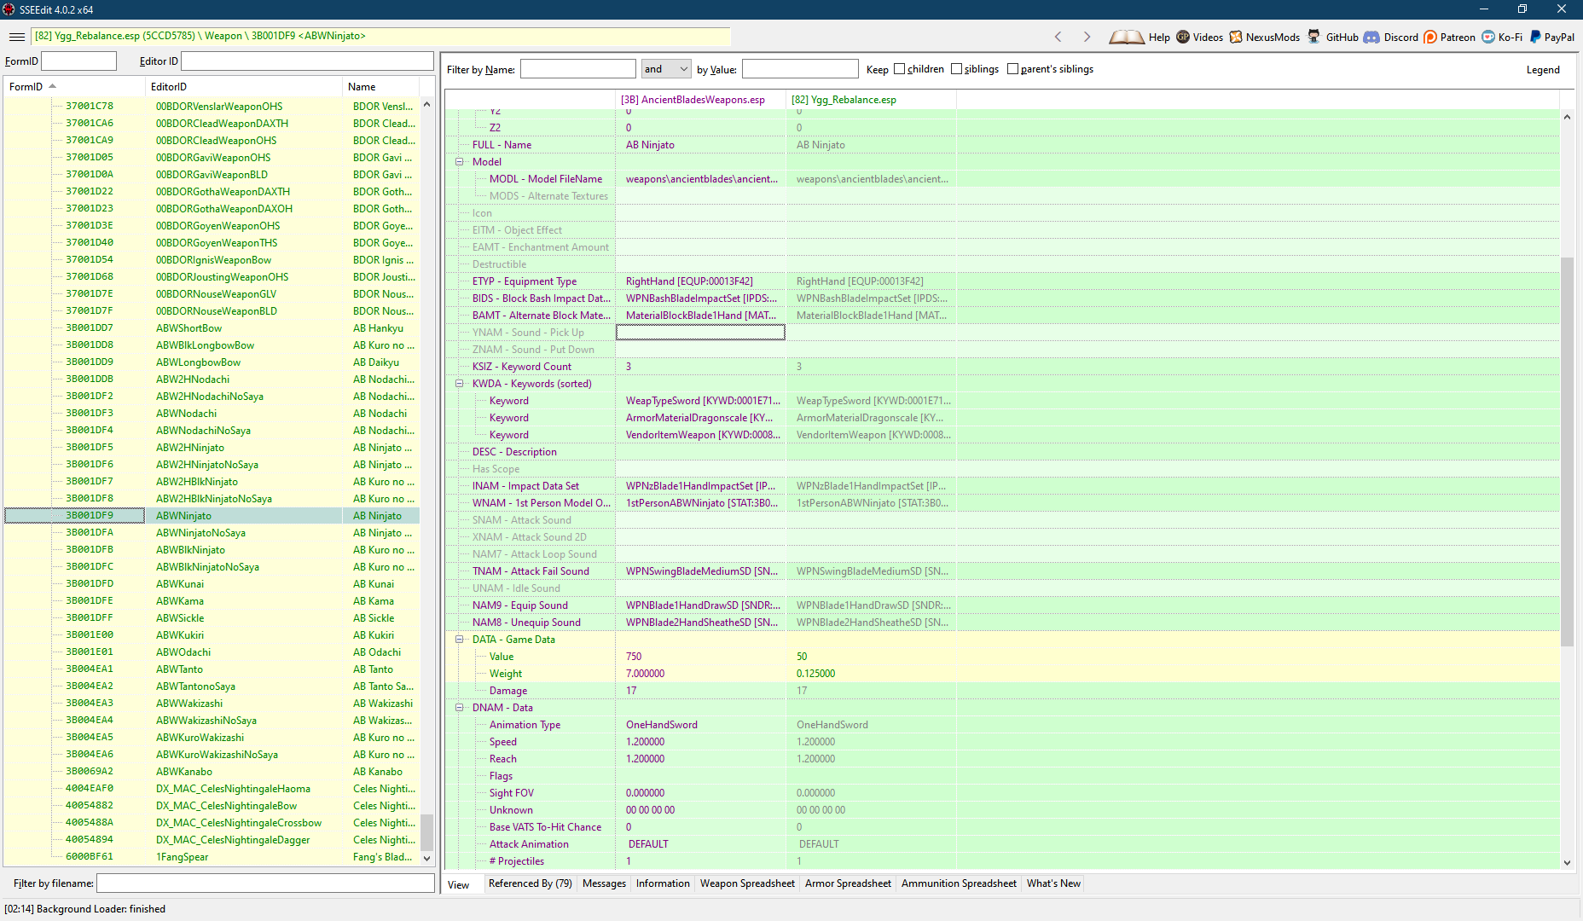Open the 'and' filter operator dropdown
Screen dimensions: 1583x921
[x=665, y=69]
